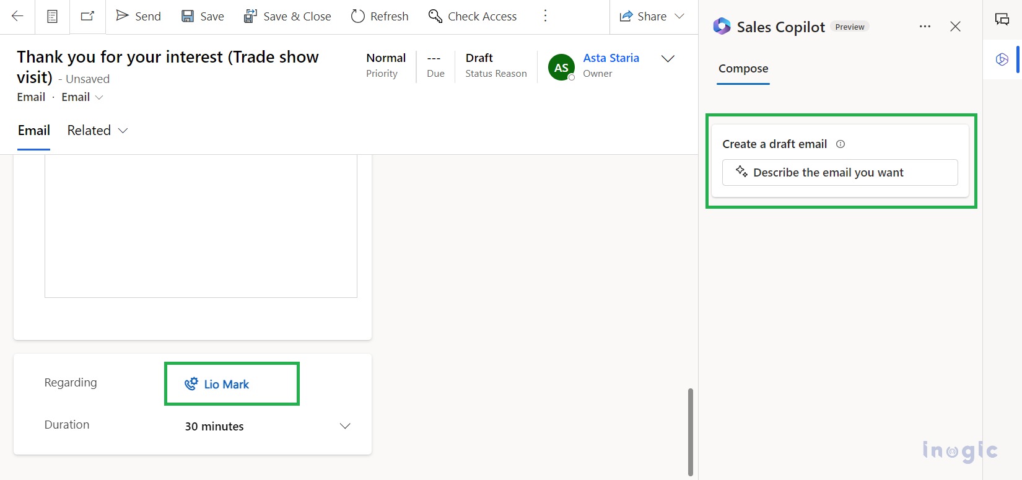Open the Email form selector dropdown
This screenshot has width=1022, height=480.
82,97
